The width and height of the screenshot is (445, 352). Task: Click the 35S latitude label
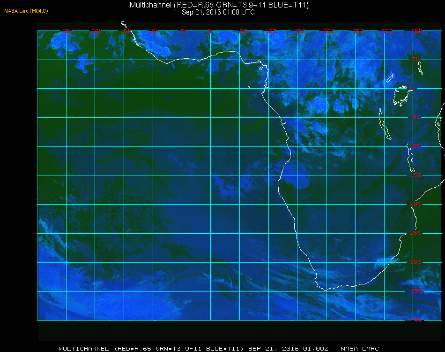point(416,291)
